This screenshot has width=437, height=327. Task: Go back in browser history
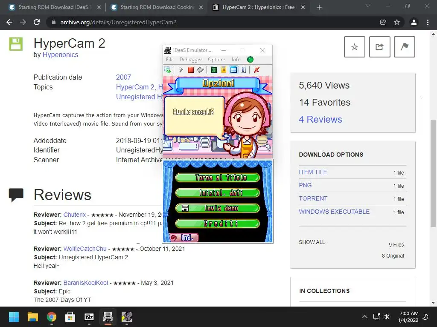pyautogui.click(x=9, y=22)
